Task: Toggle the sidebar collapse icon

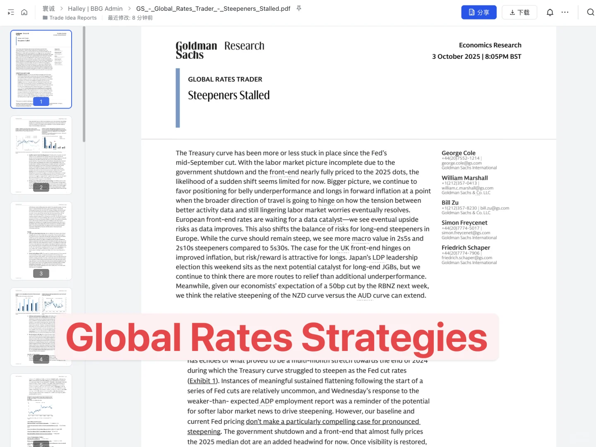Action: tap(11, 12)
